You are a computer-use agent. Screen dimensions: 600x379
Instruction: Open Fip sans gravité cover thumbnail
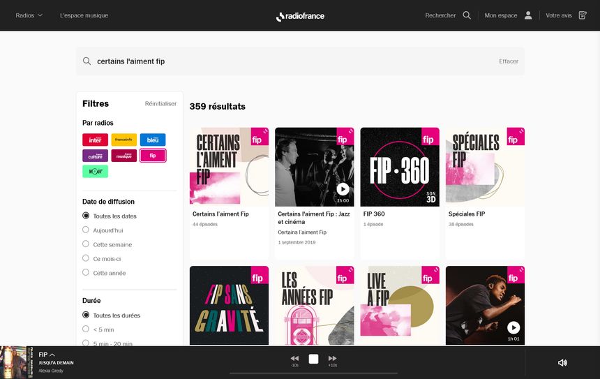click(x=230, y=306)
